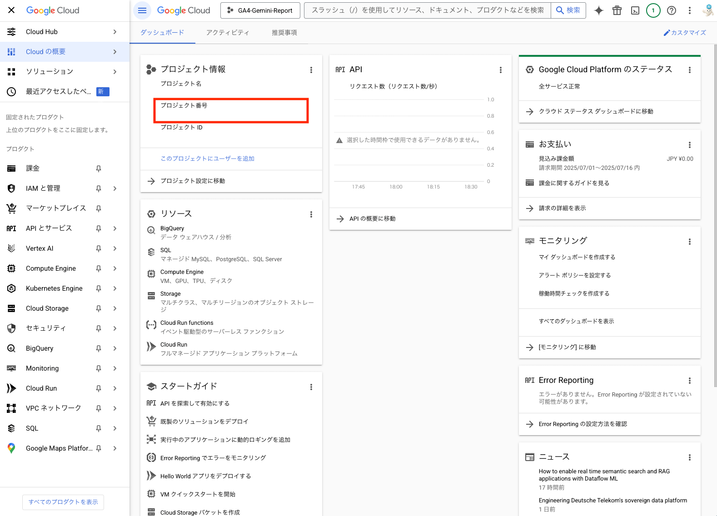Pin IAM と管理 in sidebar
This screenshot has width=717, height=516.
99,189
